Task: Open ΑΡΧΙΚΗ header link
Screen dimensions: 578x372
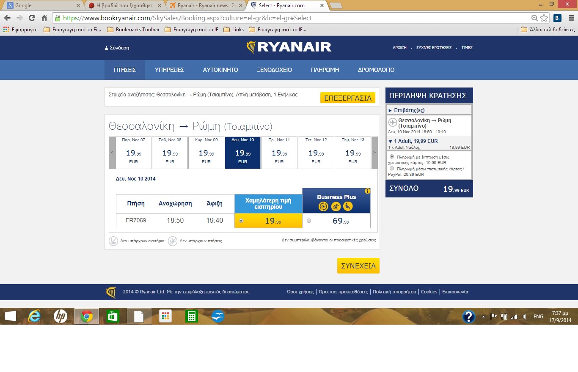Action: 399,48
